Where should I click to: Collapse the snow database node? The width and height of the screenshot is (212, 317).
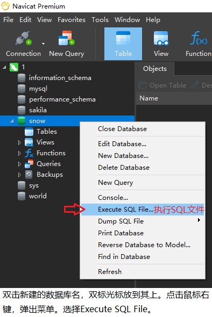click(x=12, y=121)
